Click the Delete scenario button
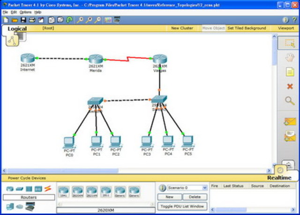 (195, 197)
